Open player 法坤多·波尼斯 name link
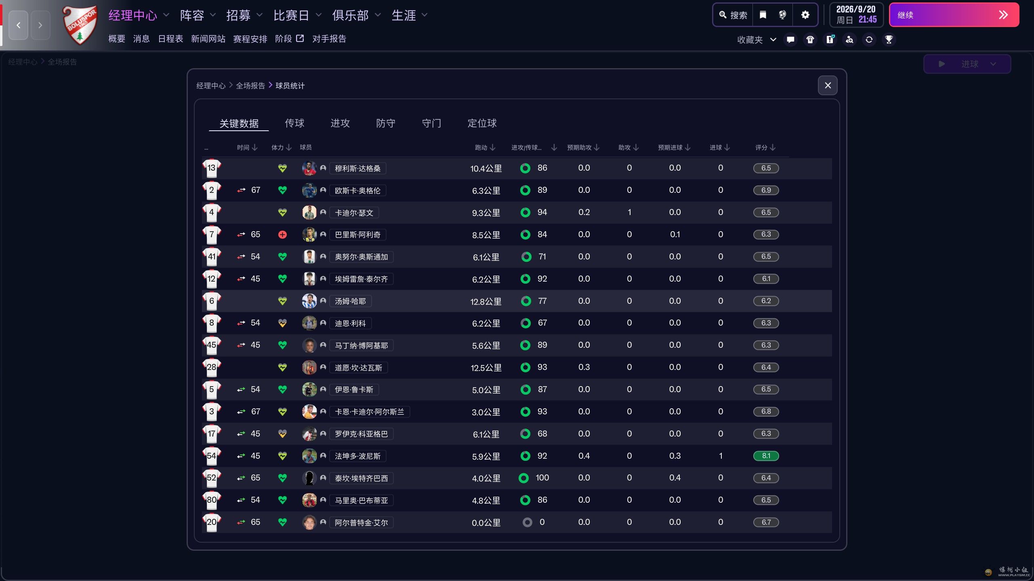Viewport: 1034px width, 581px height. point(357,456)
